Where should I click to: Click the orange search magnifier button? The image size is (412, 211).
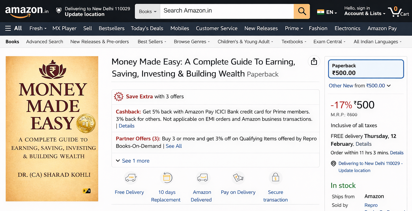click(x=302, y=11)
